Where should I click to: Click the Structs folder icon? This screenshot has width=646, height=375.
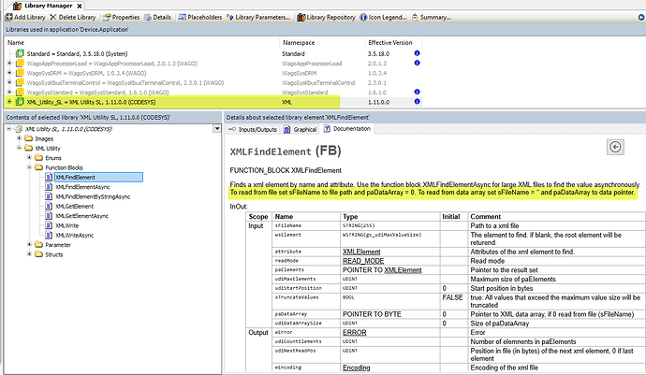point(38,254)
